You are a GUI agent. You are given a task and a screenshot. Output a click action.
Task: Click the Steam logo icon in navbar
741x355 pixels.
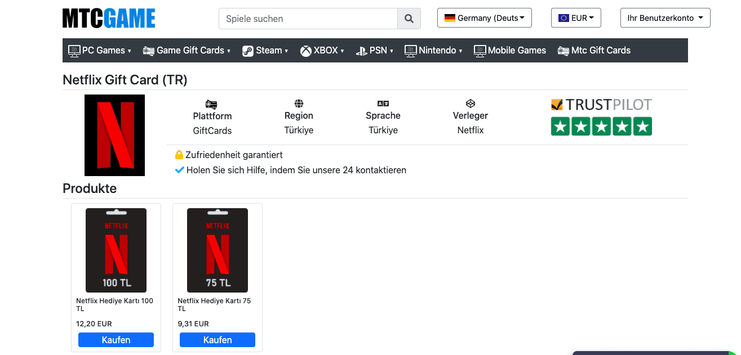coord(248,51)
